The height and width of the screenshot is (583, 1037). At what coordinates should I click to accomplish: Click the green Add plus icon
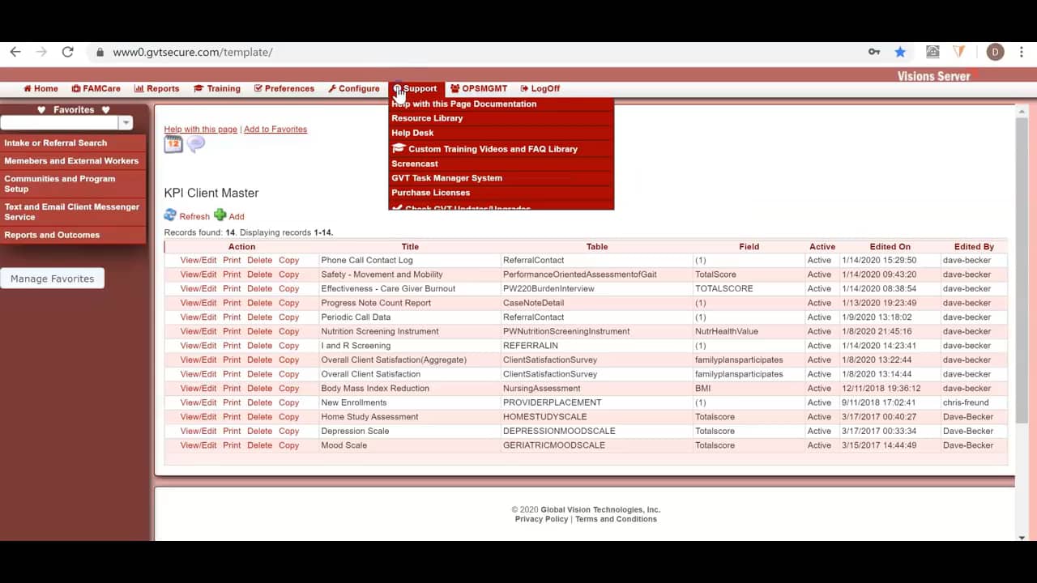tap(220, 215)
